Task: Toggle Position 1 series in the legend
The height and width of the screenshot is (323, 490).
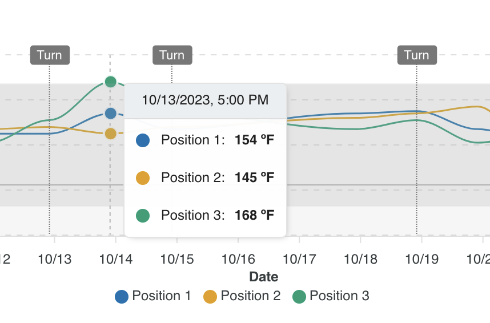Action: [x=153, y=296]
